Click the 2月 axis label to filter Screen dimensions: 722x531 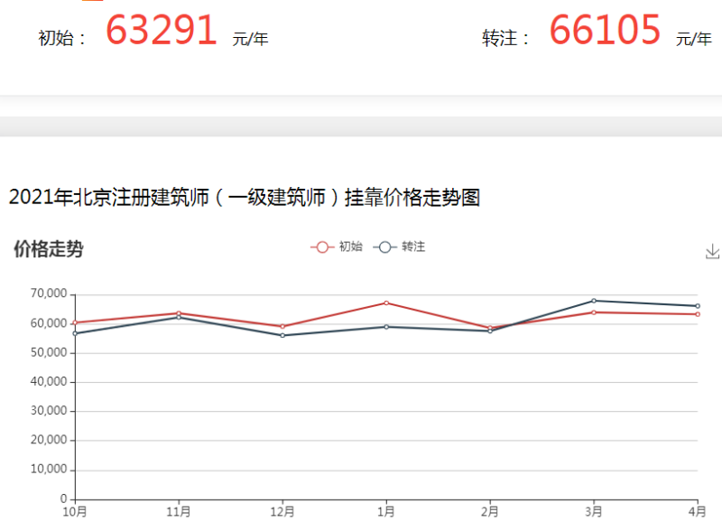tap(491, 509)
